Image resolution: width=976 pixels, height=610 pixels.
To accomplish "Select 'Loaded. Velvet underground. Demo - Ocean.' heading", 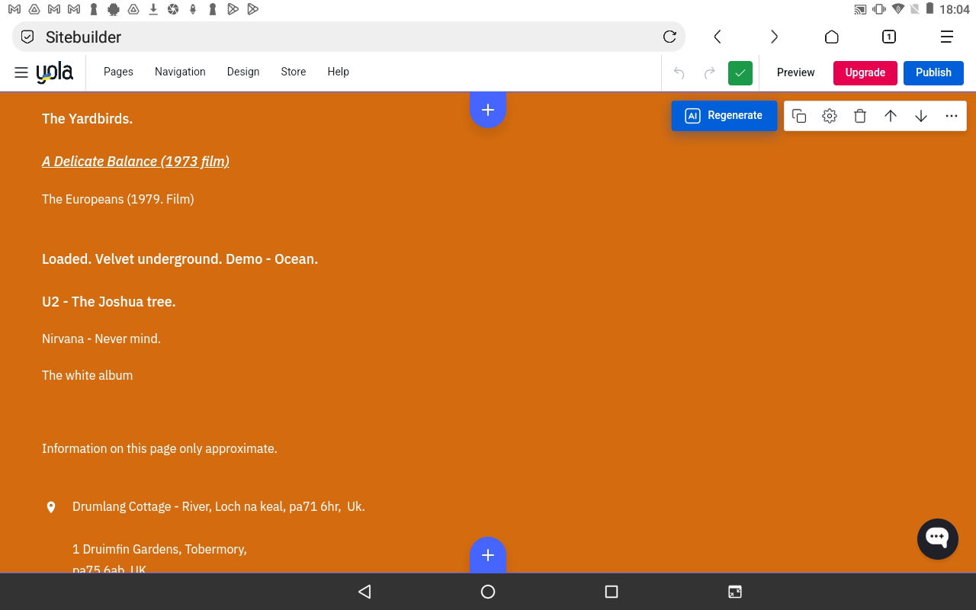I will (180, 258).
